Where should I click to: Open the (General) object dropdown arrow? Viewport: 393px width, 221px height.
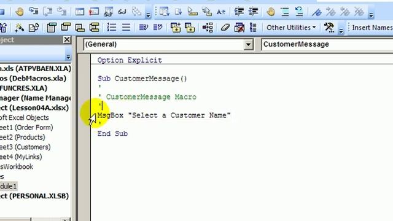click(x=248, y=45)
